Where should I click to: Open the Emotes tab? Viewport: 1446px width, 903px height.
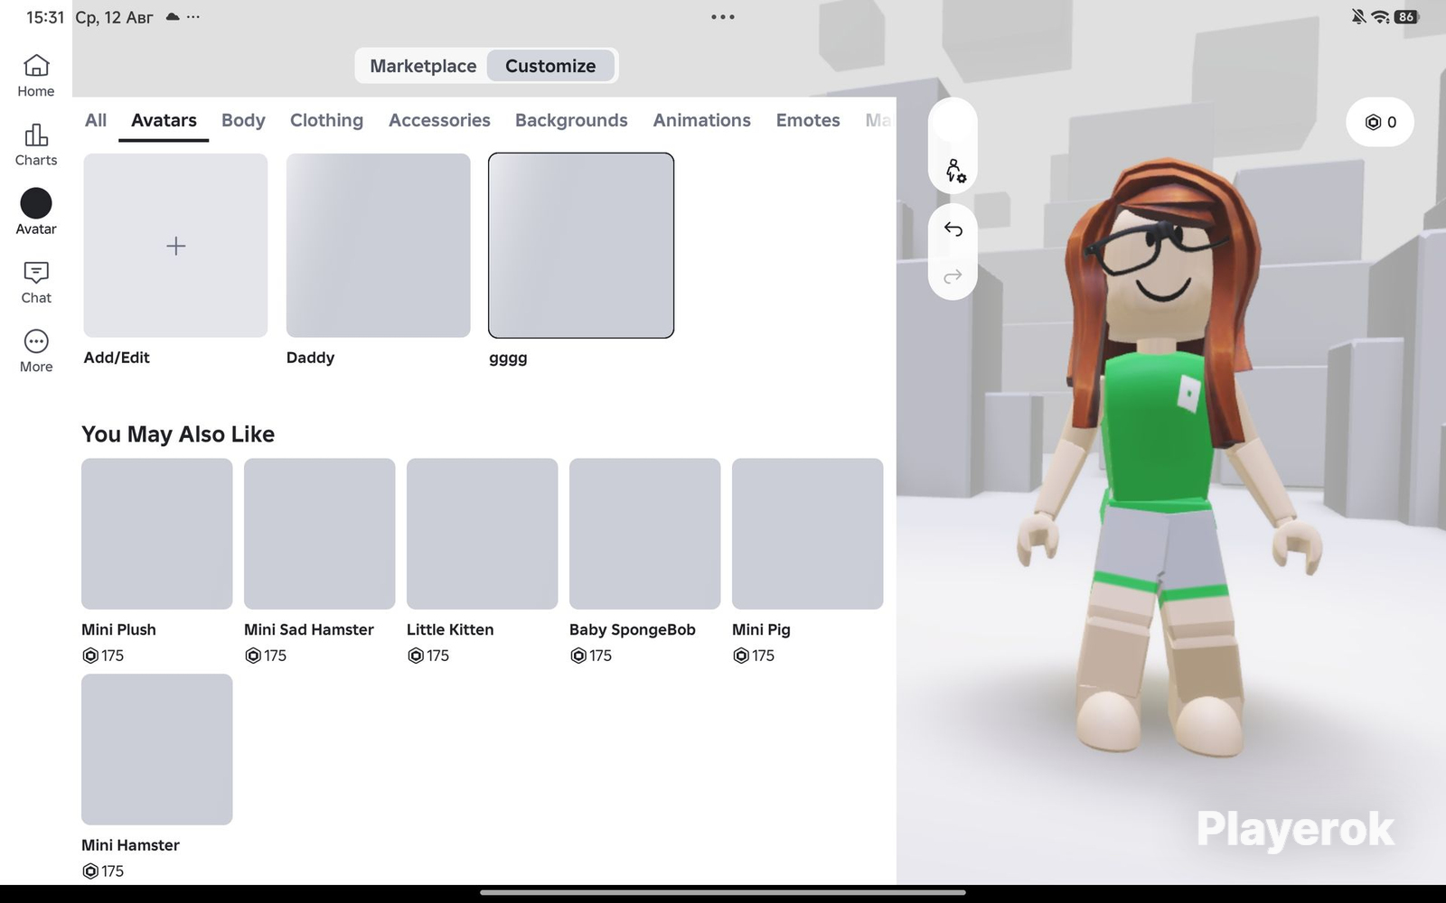tap(808, 120)
